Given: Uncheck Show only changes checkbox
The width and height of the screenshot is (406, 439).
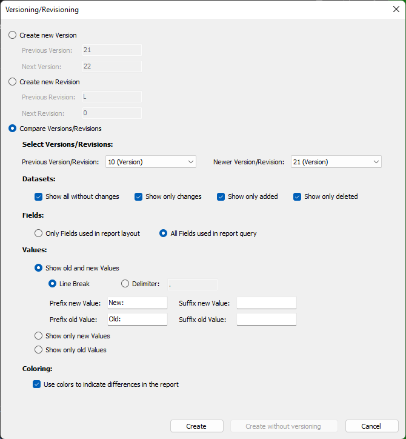Looking at the screenshot, I should point(139,196).
